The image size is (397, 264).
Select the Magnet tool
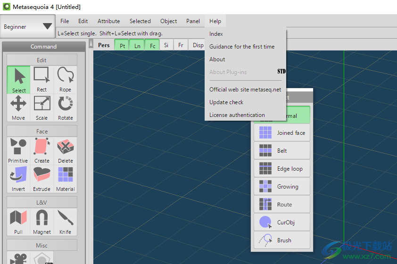click(x=42, y=222)
